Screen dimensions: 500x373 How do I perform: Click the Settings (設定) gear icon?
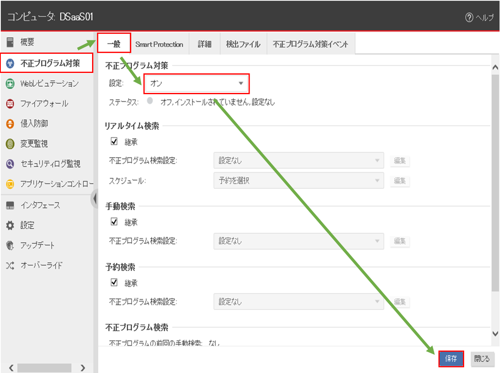tap(10, 225)
